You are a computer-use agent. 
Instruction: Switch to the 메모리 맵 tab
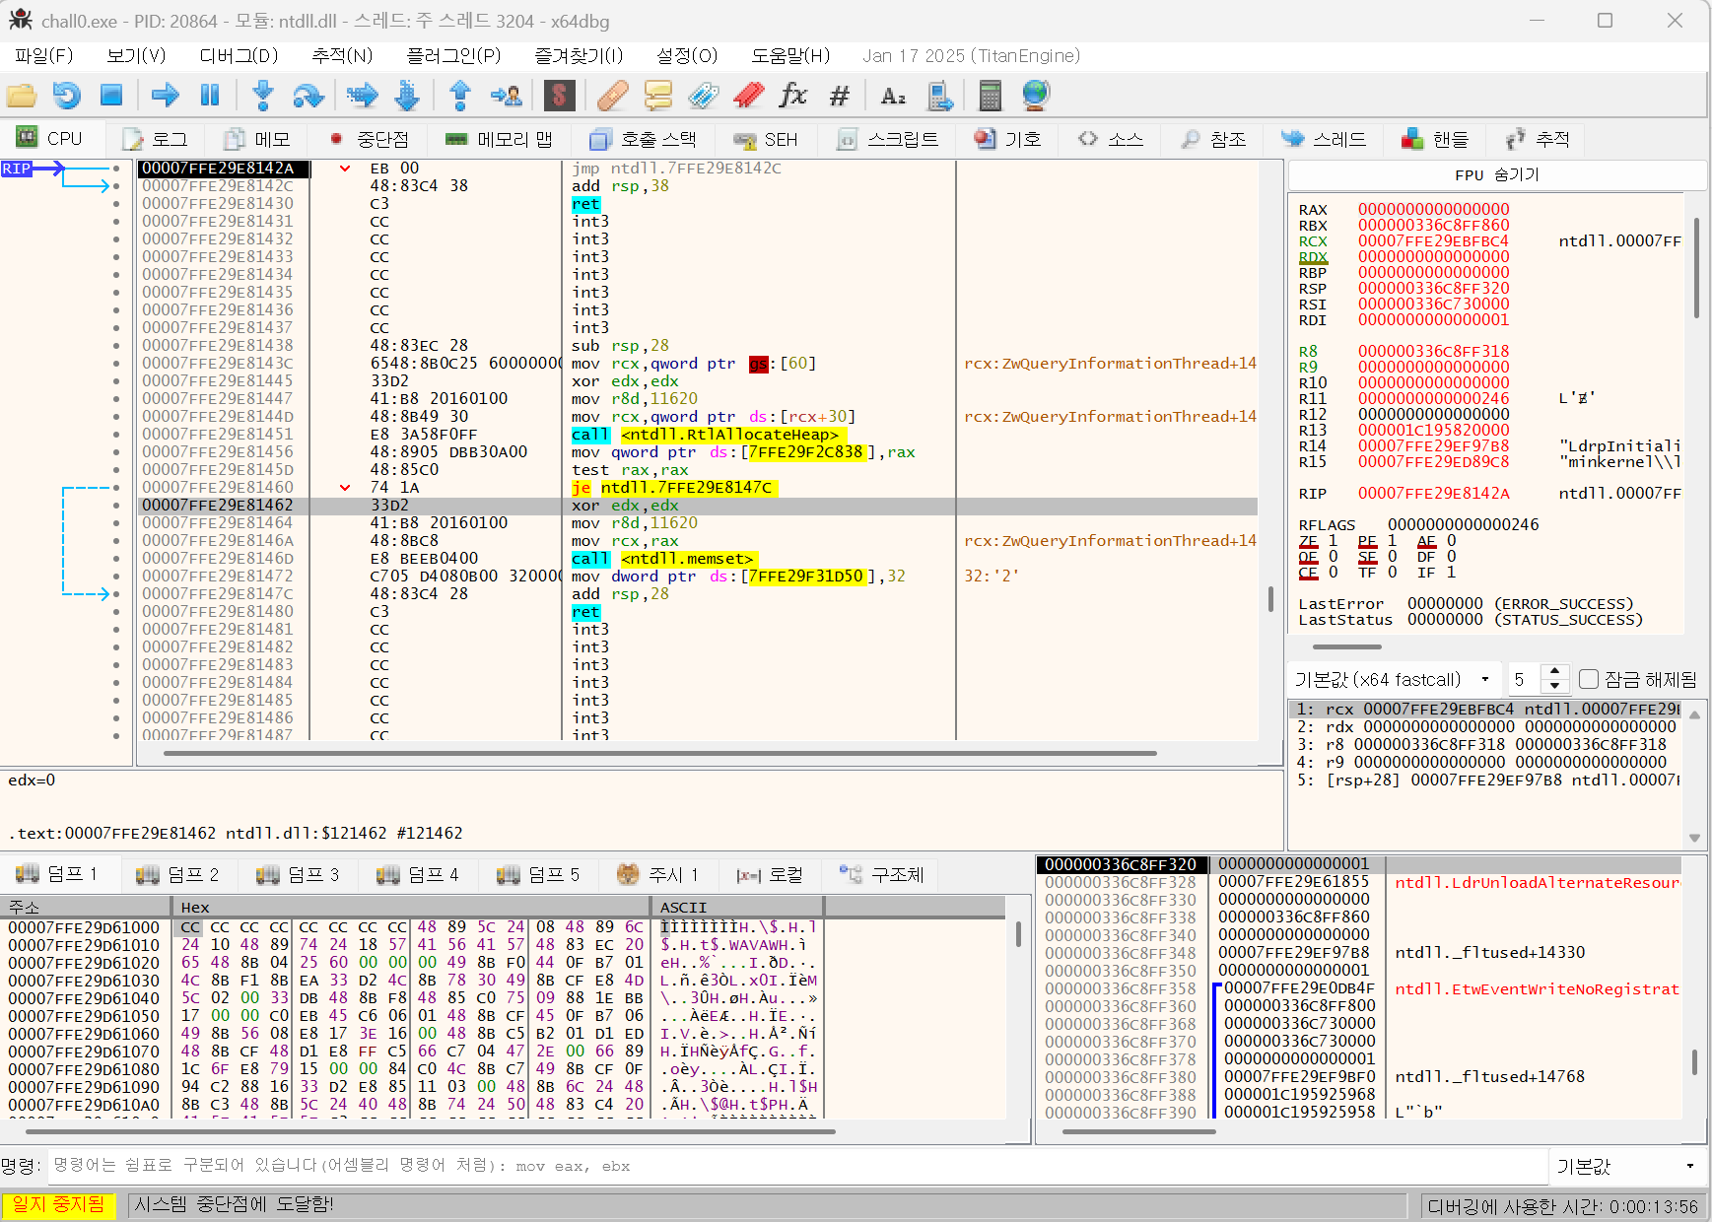click(x=499, y=139)
